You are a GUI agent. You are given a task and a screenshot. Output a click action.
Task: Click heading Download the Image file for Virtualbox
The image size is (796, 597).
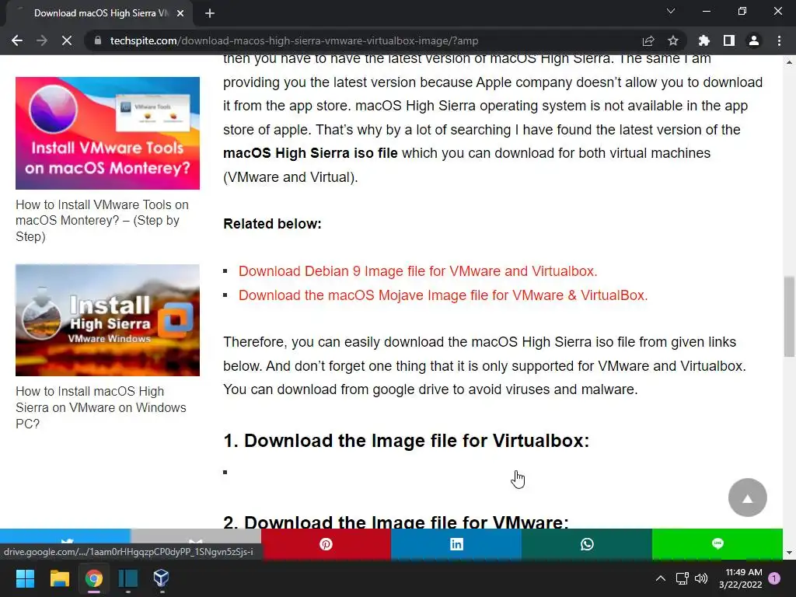tap(406, 441)
